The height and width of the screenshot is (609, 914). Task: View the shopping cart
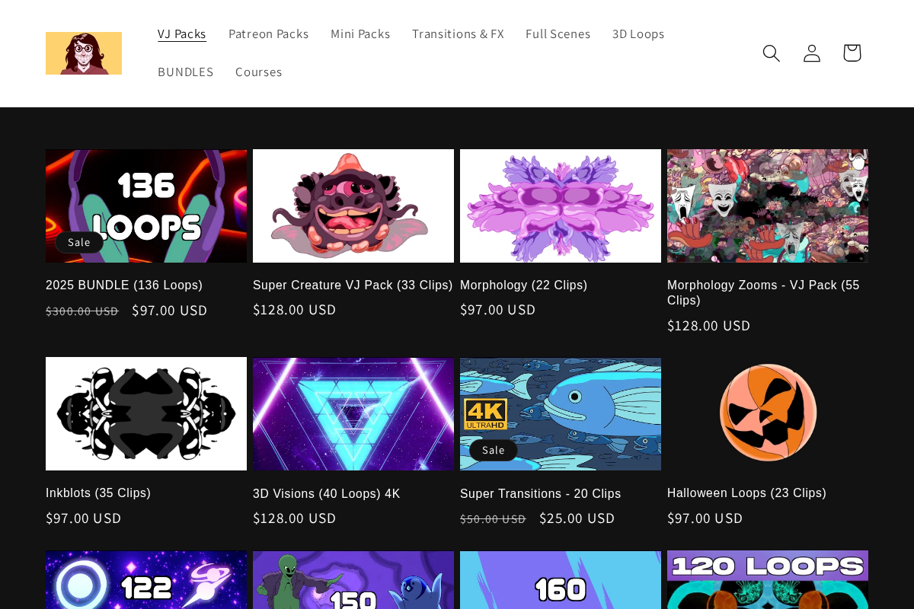tap(852, 53)
